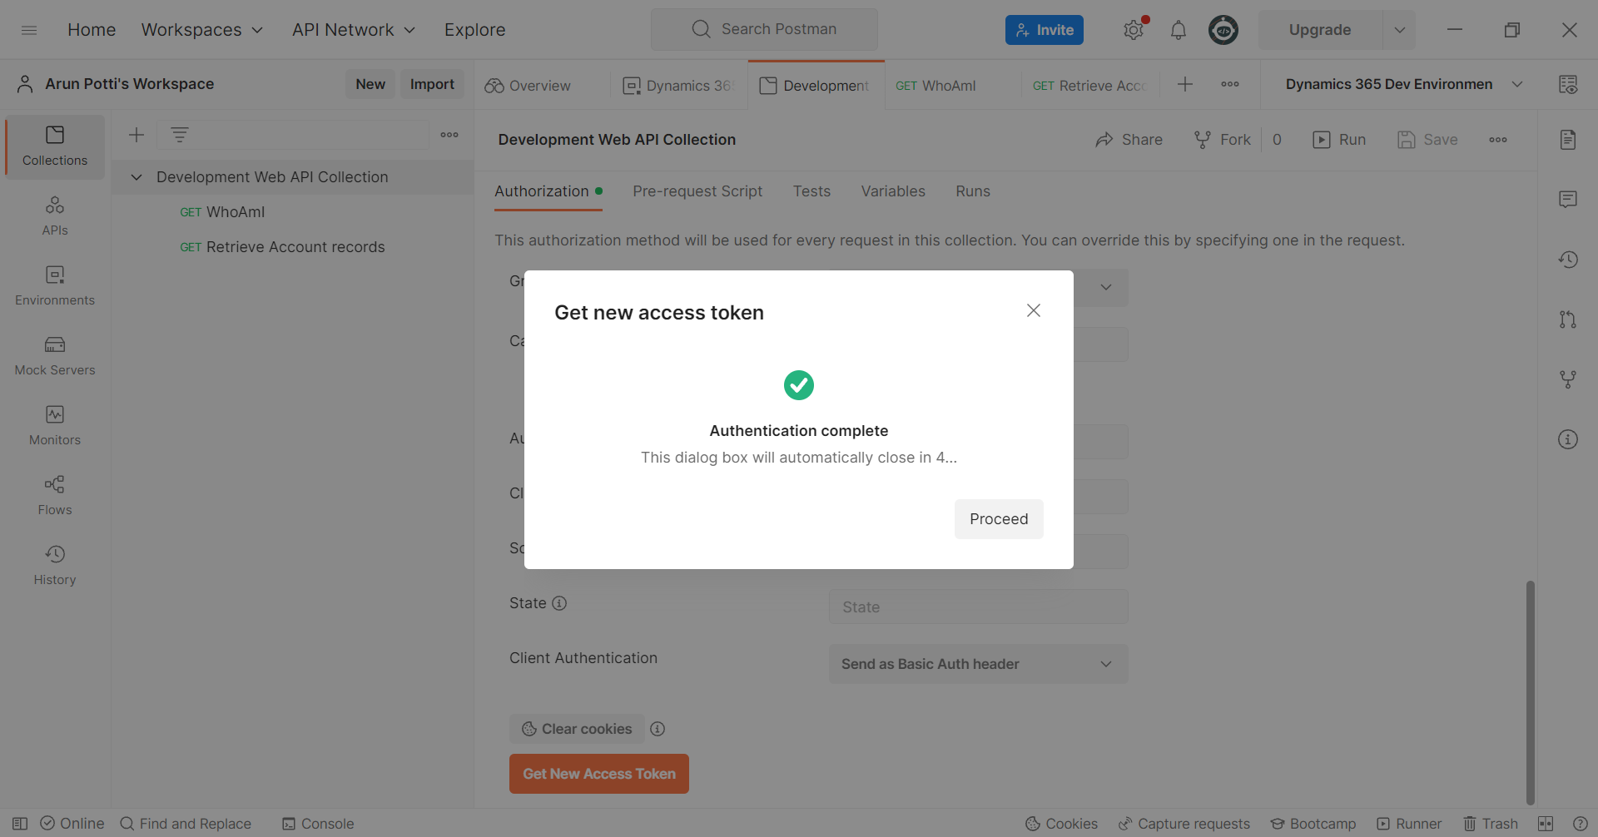Open the pull requests panel
Screen dimensions: 1598x837
[x=1568, y=319]
